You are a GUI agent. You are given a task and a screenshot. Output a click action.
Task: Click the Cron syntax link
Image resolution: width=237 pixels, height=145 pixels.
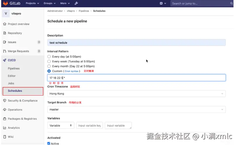click(x=71, y=71)
